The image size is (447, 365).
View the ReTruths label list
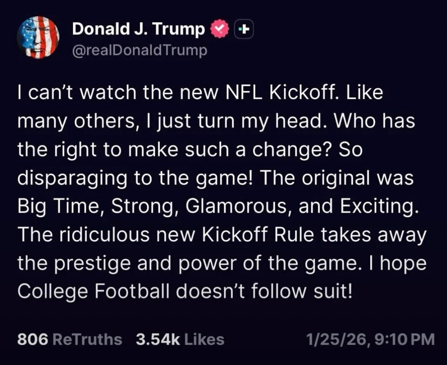[x=86, y=339]
